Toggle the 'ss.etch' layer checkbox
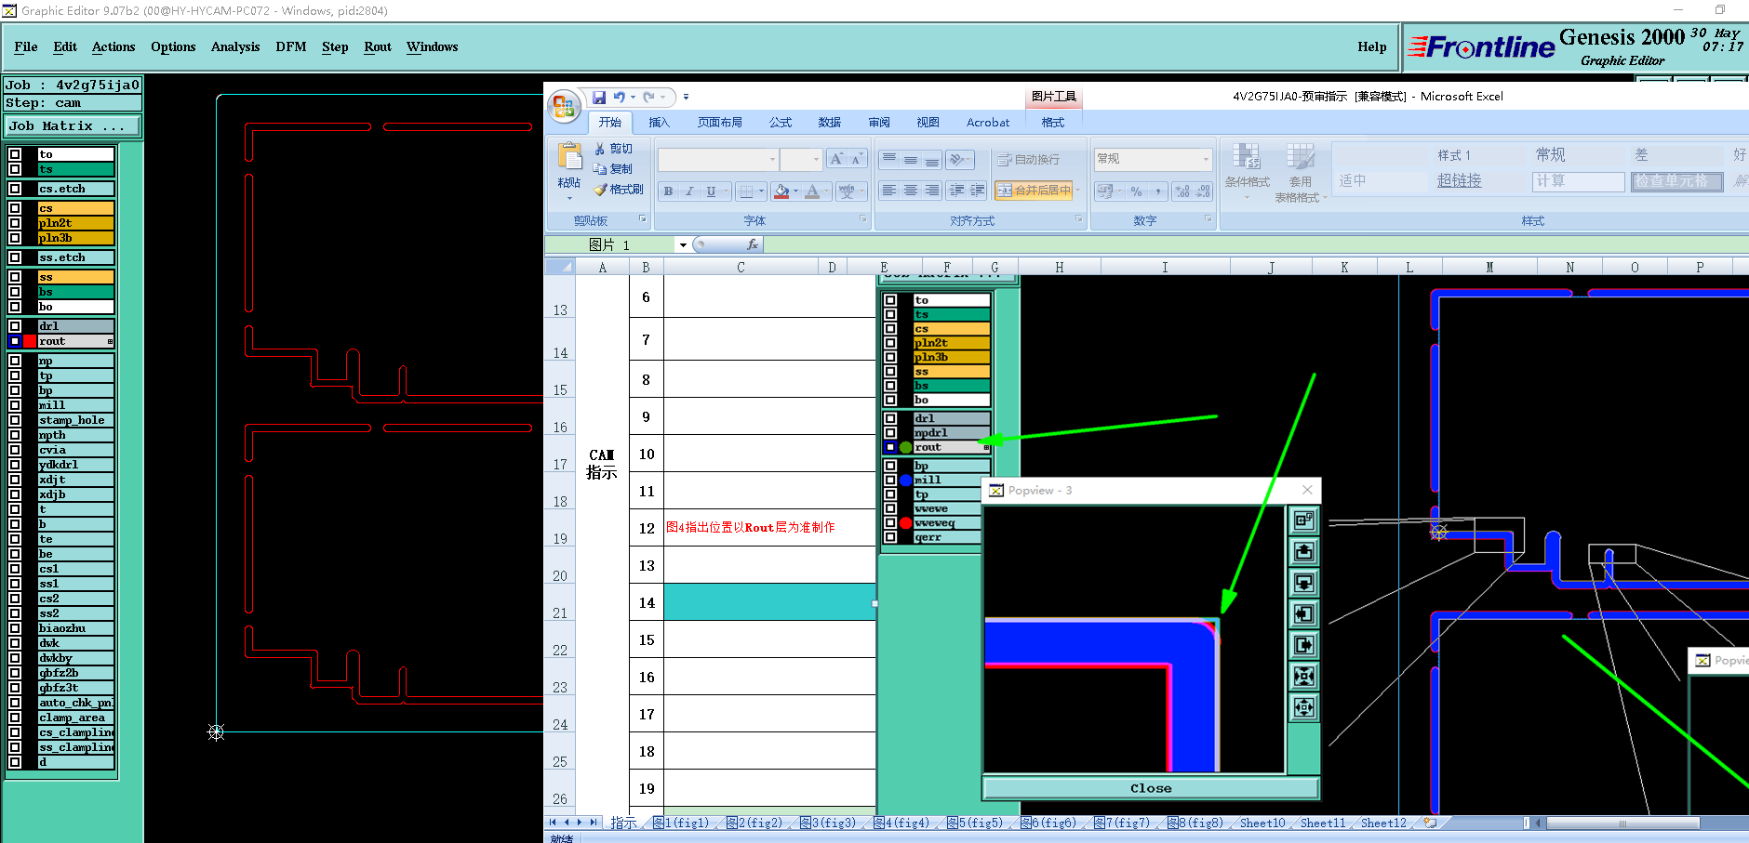The height and width of the screenshot is (843, 1749). pos(15,257)
